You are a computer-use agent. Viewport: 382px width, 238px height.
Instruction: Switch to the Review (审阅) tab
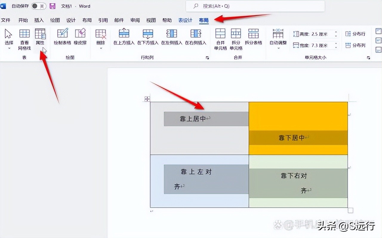[135, 20]
